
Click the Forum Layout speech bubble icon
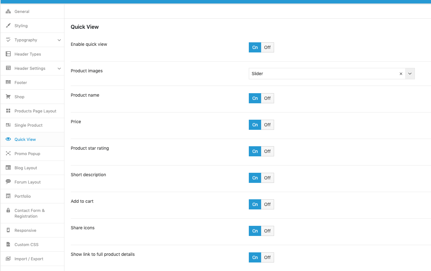point(8,182)
